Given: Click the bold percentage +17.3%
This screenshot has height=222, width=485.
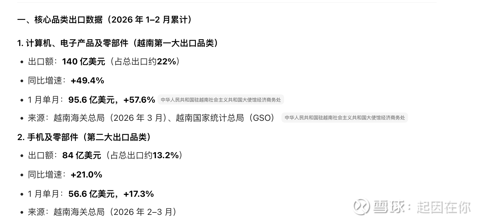Looking at the screenshot, I should coord(138,194).
